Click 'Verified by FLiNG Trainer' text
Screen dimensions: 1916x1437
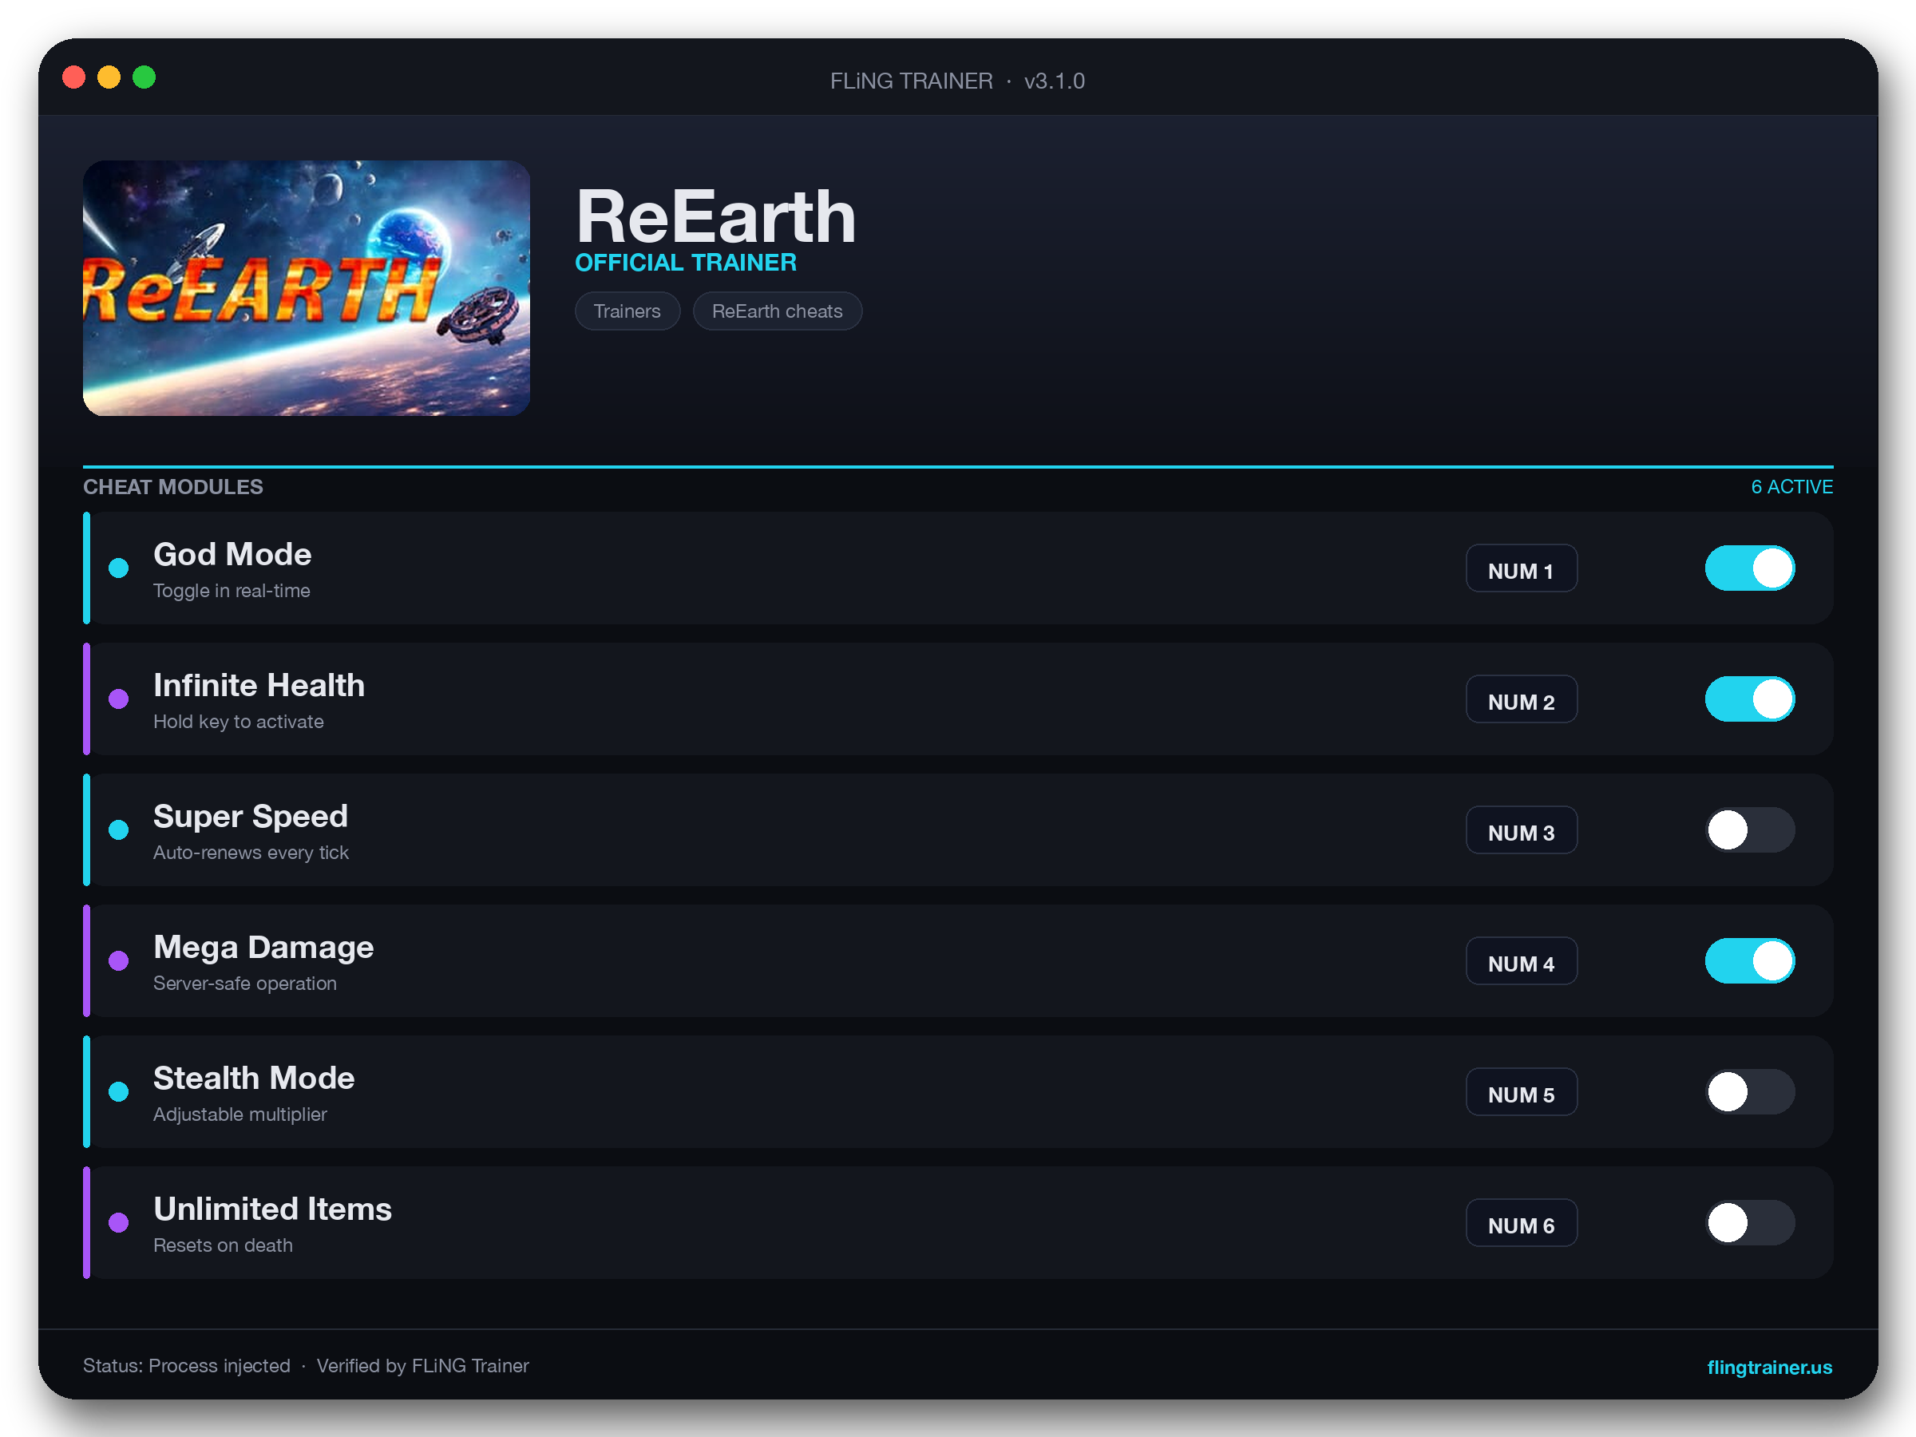click(422, 1366)
